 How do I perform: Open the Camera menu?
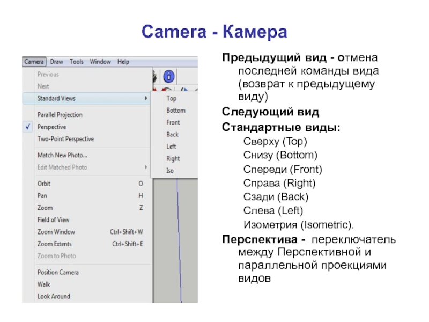pyautogui.click(x=34, y=62)
